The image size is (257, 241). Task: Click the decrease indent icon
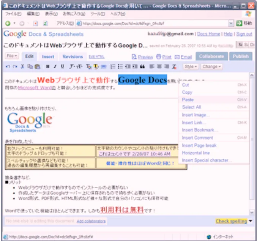tap(128, 66)
